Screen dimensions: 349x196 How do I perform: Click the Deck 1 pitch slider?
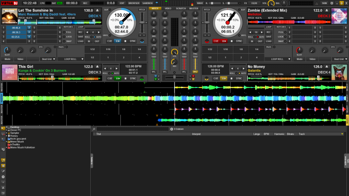click(142, 23)
